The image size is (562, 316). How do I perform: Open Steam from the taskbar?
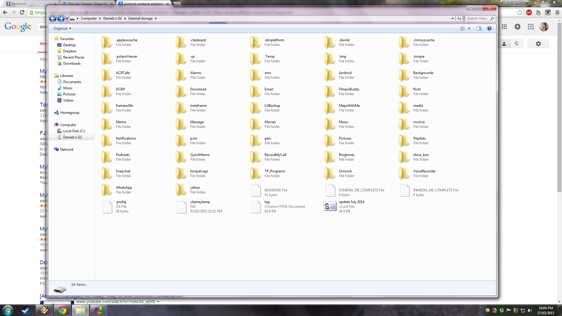tap(26, 310)
